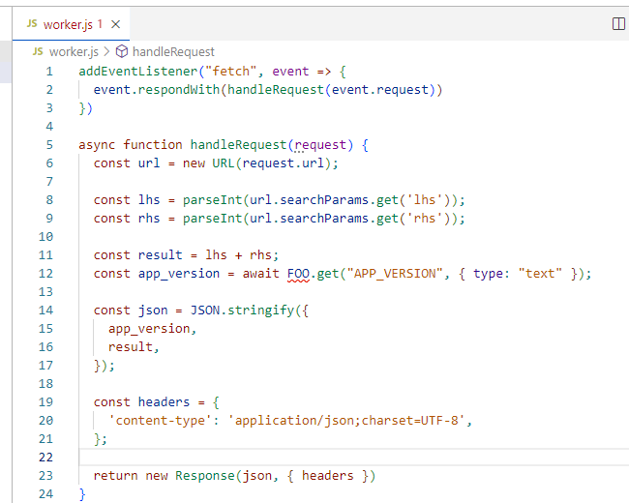Open the handleRequest breadcrumb symbol list
Image resolution: width=629 pixels, height=503 pixels.
pos(173,51)
